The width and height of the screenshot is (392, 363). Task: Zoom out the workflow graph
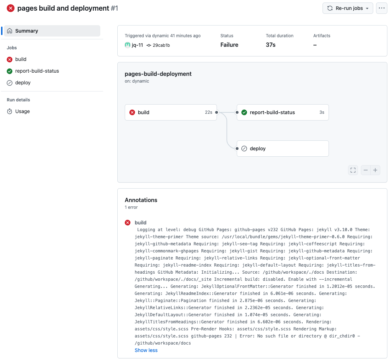[366, 170]
